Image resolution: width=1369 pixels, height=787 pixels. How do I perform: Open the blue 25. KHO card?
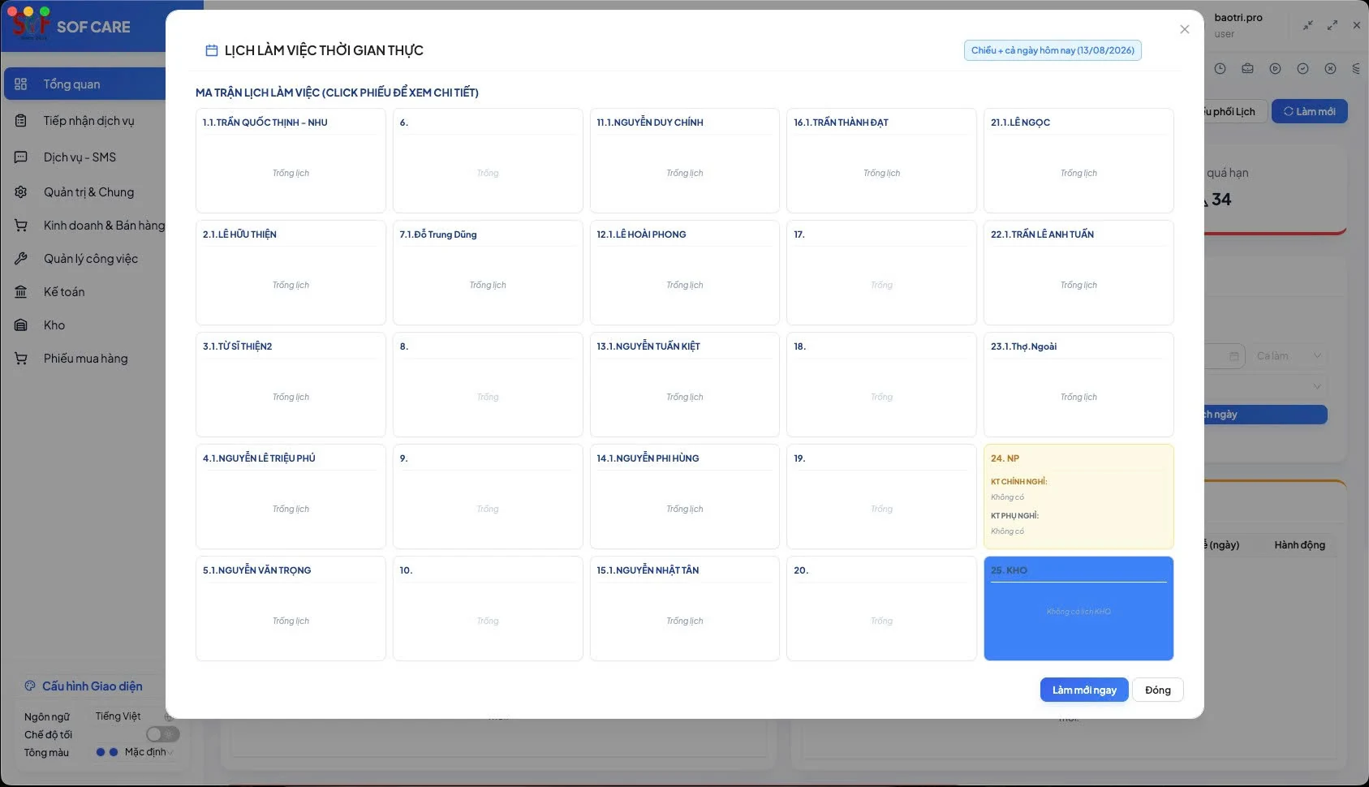pos(1078,609)
